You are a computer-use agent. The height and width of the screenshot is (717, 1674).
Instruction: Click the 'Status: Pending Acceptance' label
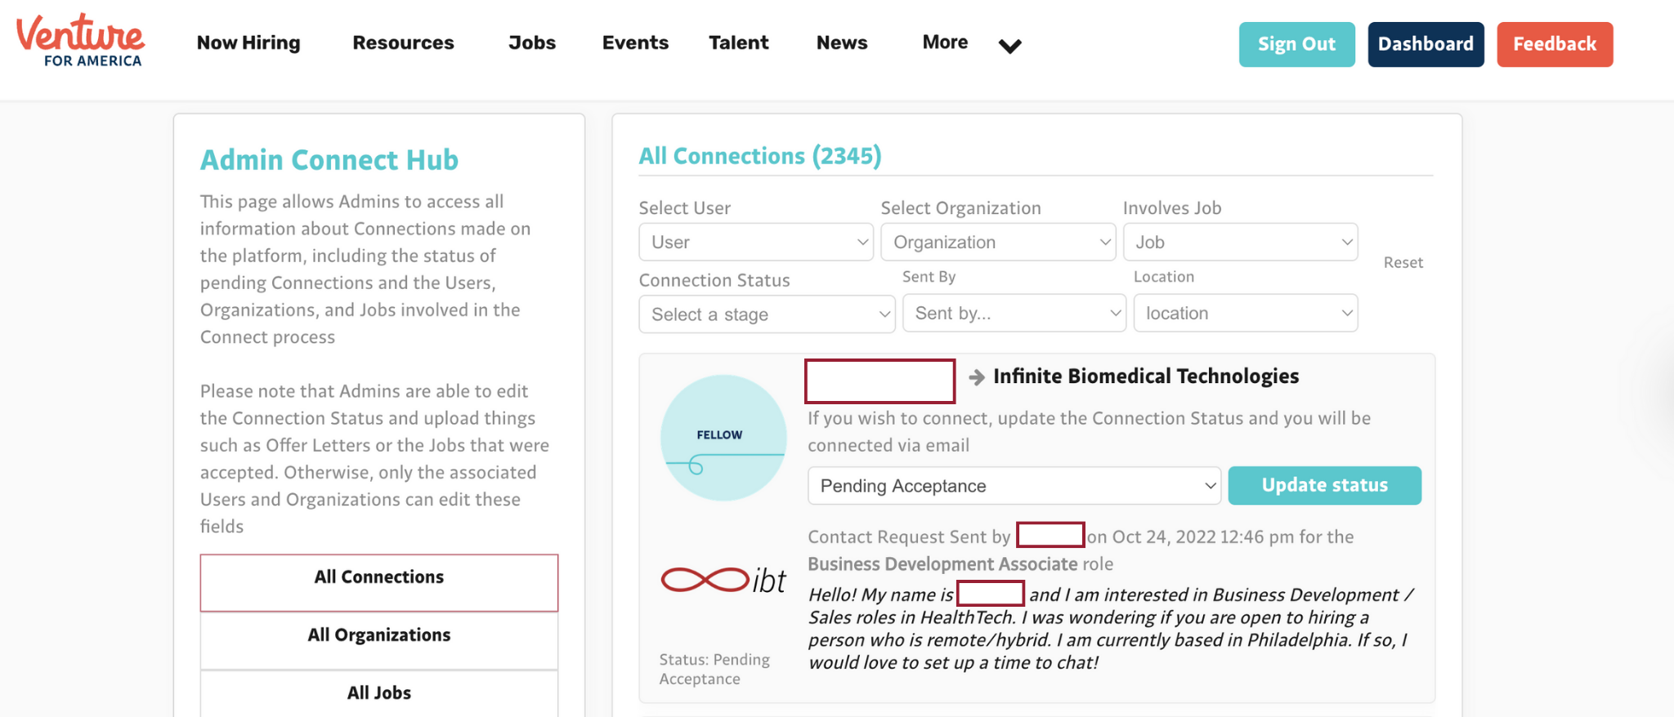[714, 669]
